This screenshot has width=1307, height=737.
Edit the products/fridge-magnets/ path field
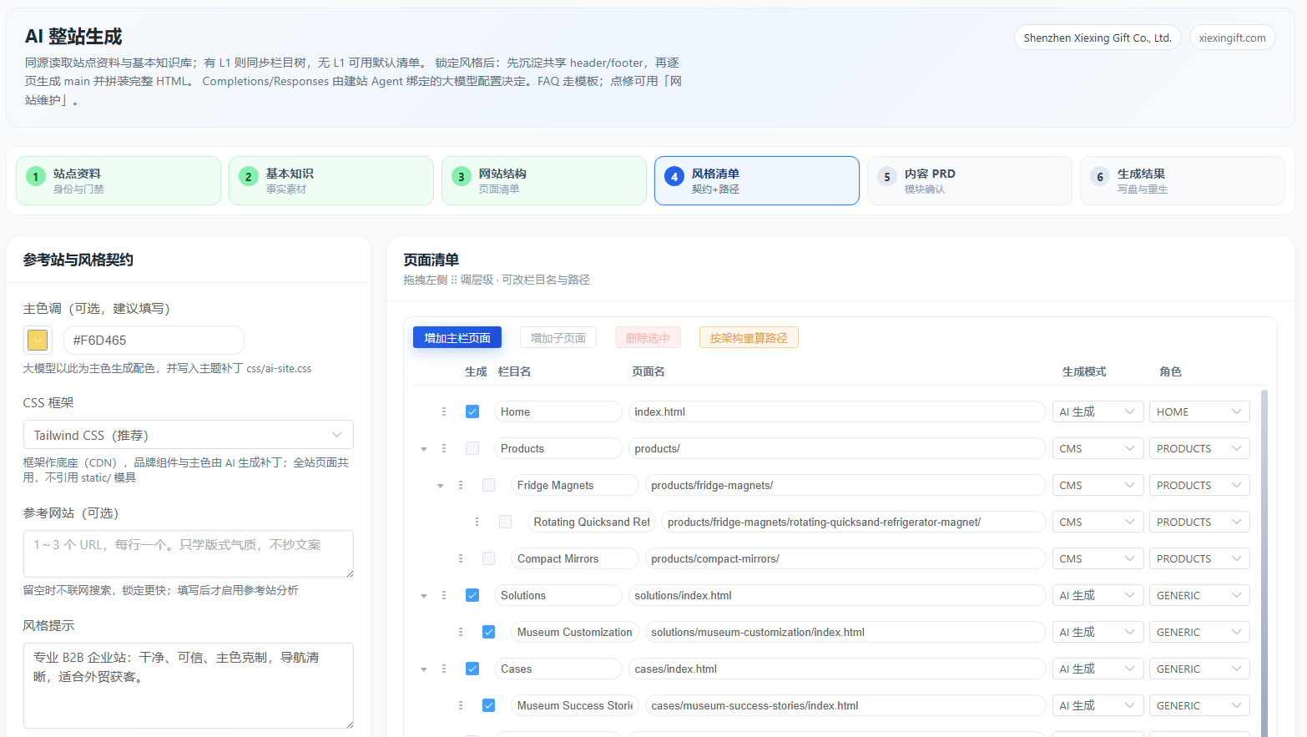[845, 485]
